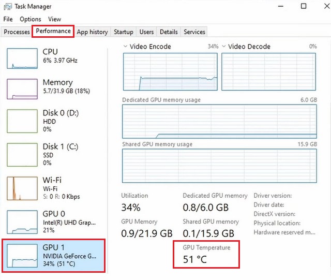331x280 pixels.
Task: Click the Memory '5.7/31.9 GB (18%)' text
Action: coord(67,91)
